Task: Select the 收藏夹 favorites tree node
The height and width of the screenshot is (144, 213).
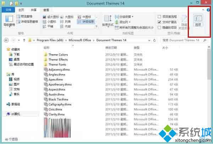Action: click(x=13, y=49)
